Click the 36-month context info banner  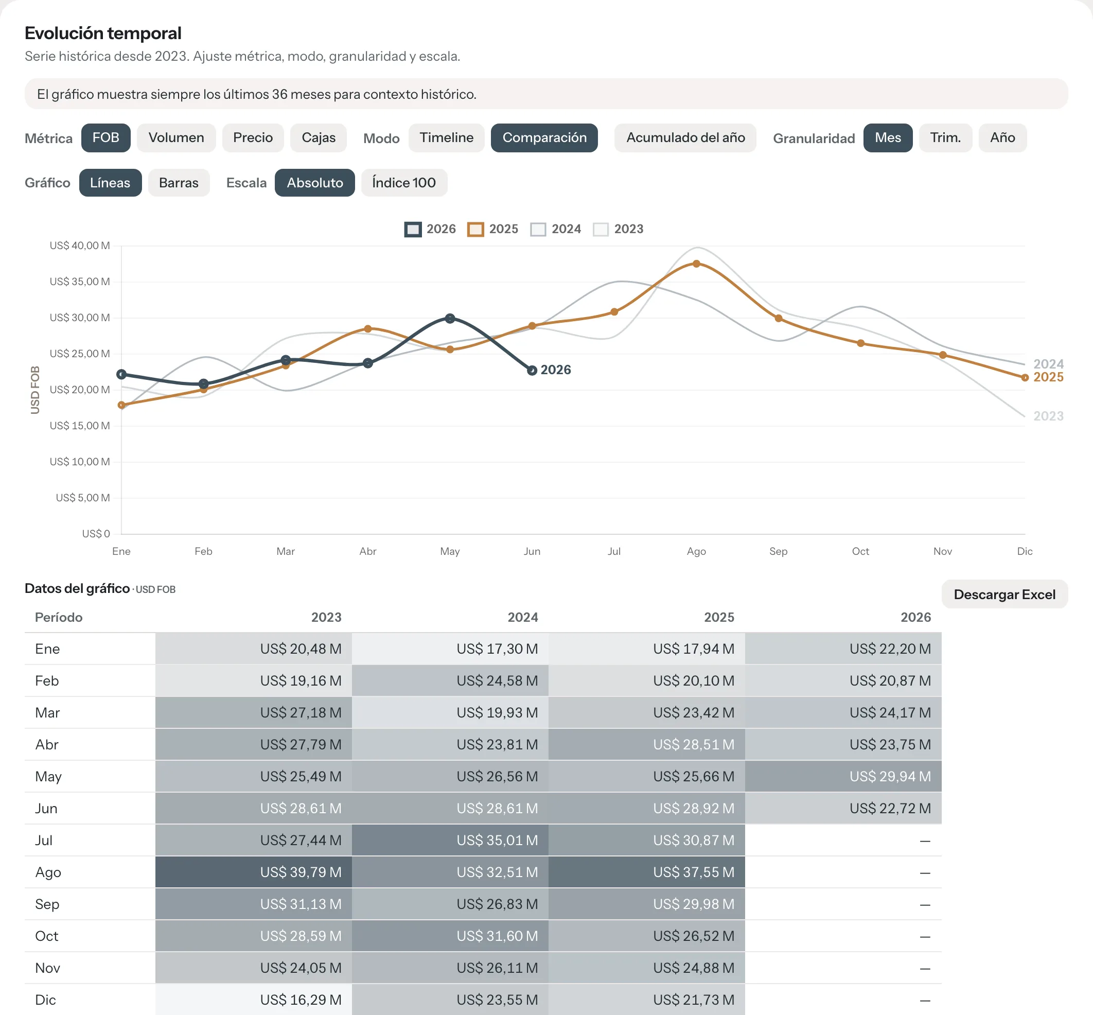546,94
